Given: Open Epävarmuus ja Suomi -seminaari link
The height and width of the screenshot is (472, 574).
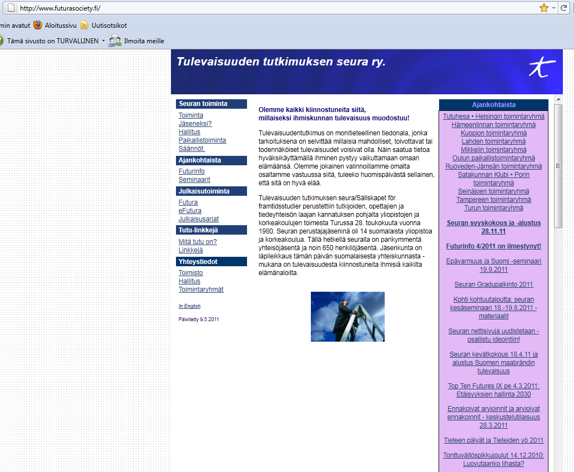Looking at the screenshot, I should (x=494, y=265).
